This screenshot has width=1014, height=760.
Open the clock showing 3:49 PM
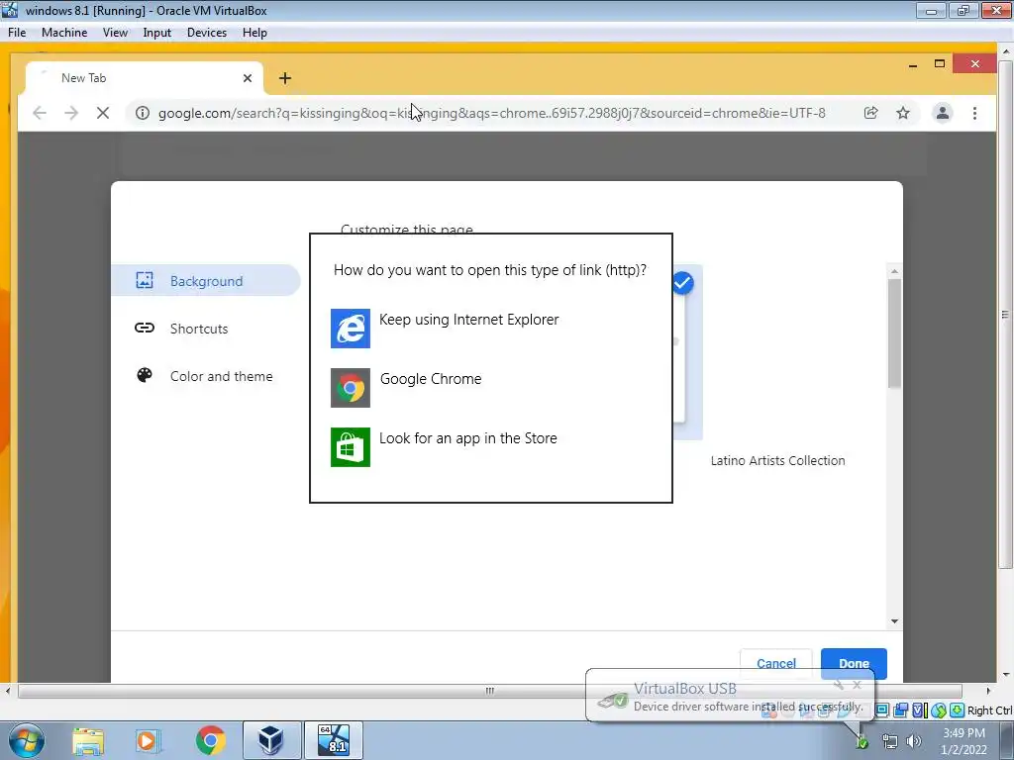click(964, 741)
